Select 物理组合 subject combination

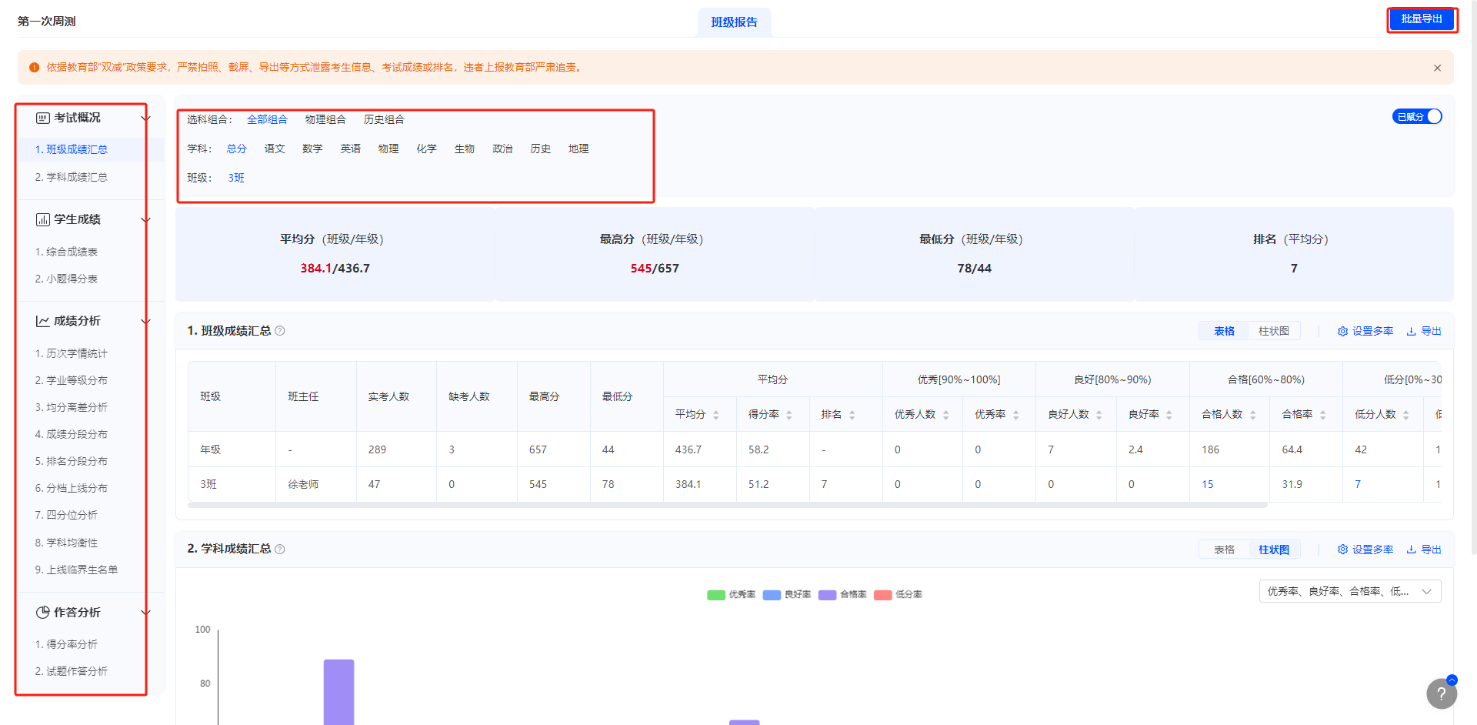[x=325, y=119]
